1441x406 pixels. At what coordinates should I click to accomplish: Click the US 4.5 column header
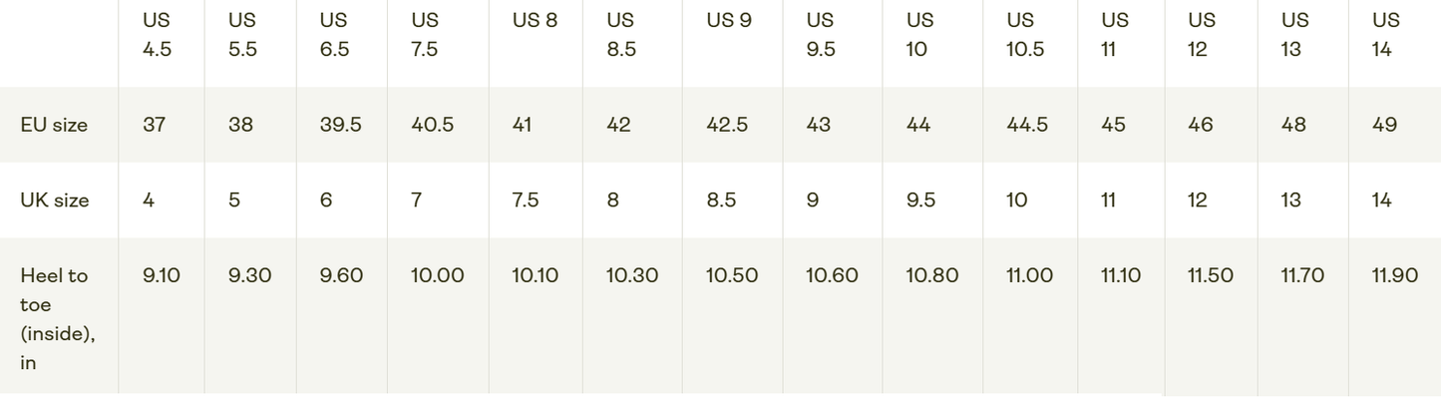(157, 35)
